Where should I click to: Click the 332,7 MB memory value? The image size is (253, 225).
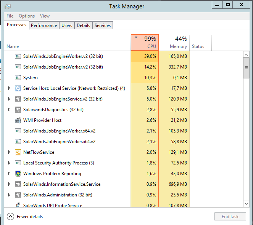[178, 67]
